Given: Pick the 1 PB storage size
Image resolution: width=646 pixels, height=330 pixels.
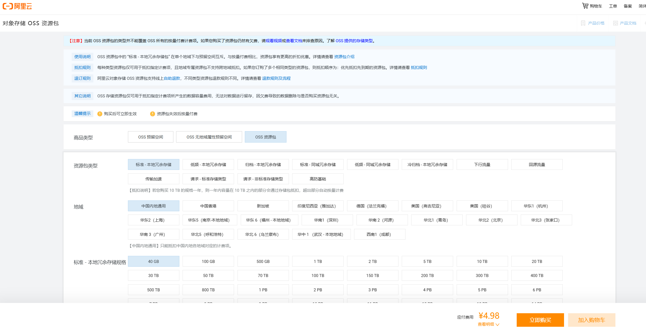Looking at the screenshot, I should pyautogui.click(x=263, y=290).
